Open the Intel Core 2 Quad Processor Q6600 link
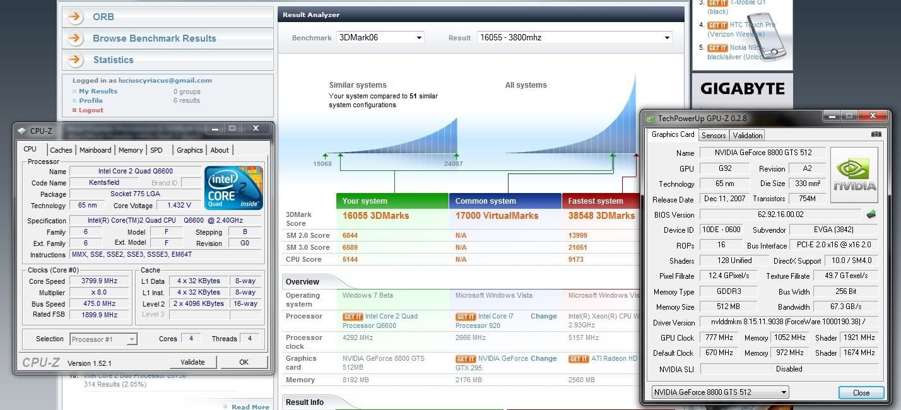The height and width of the screenshot is (410, 901). [x=380, y=321]
